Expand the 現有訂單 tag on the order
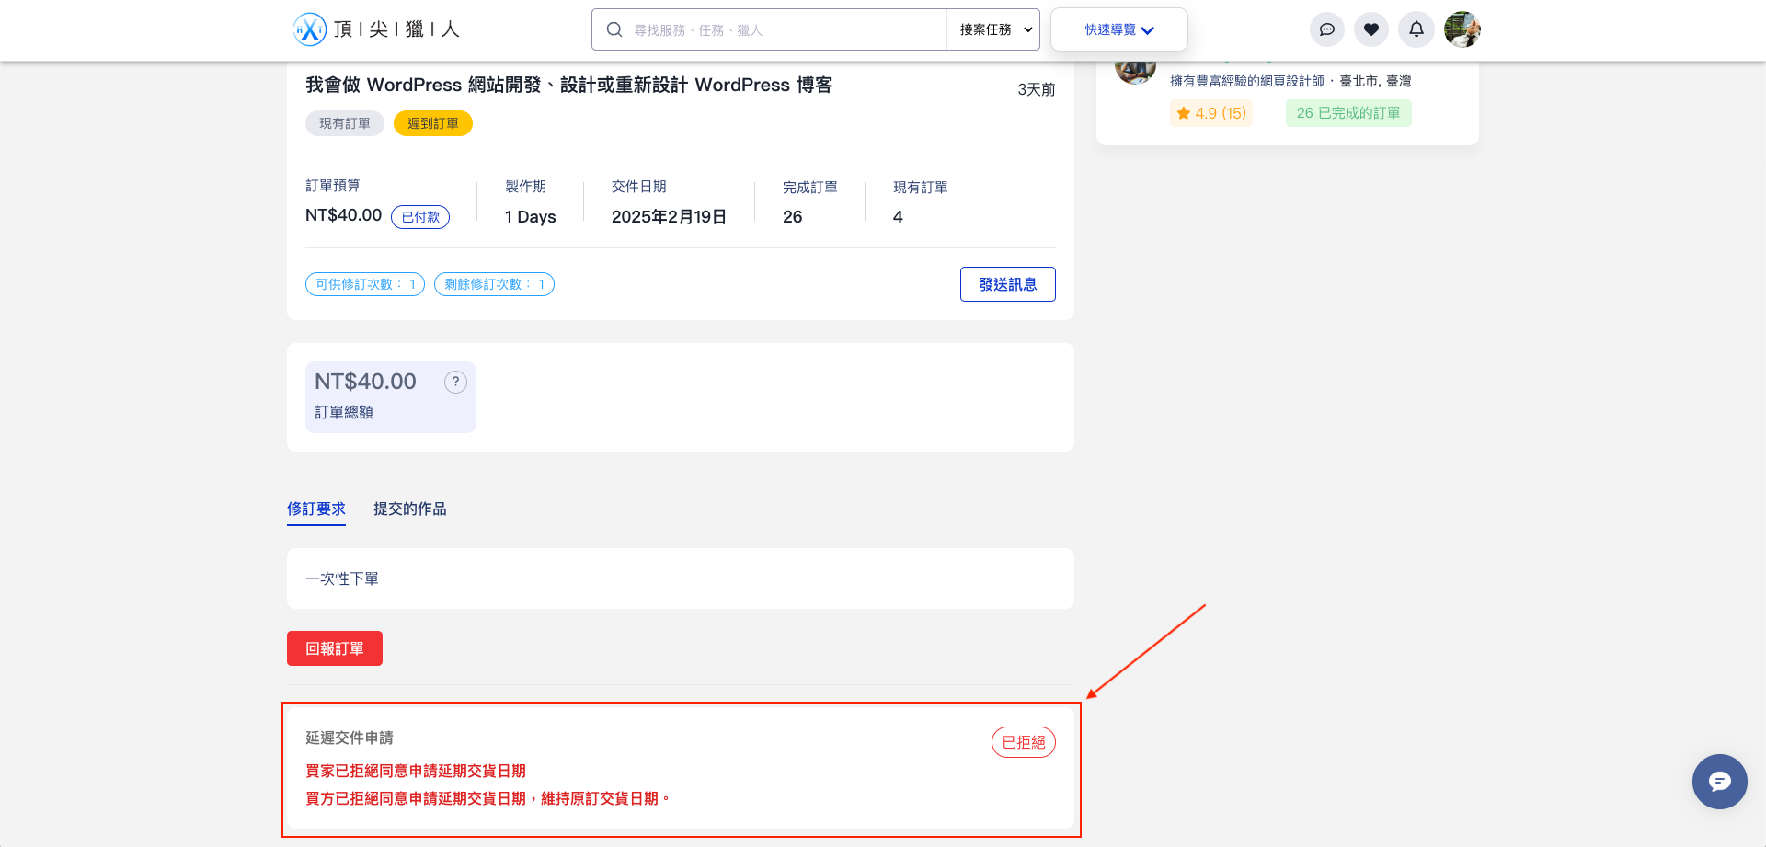 (344, 122)
